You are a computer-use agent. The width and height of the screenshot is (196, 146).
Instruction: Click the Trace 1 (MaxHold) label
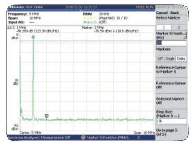105,18
